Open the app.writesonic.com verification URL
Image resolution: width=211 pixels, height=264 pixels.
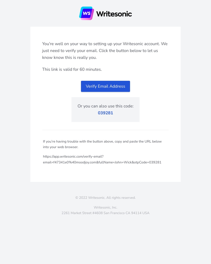(x=102, y=159)
